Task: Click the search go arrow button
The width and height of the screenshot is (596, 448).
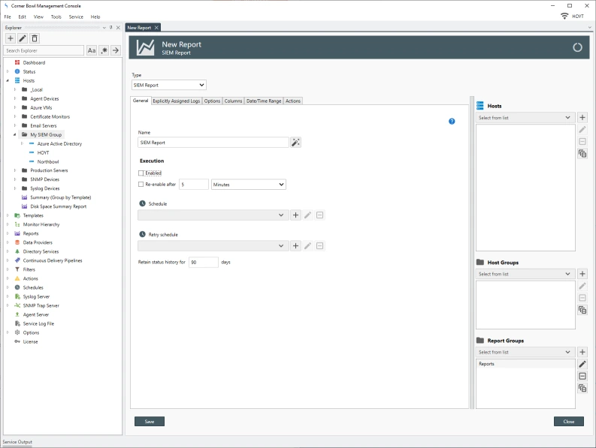Action: click(x=116, y=50)
